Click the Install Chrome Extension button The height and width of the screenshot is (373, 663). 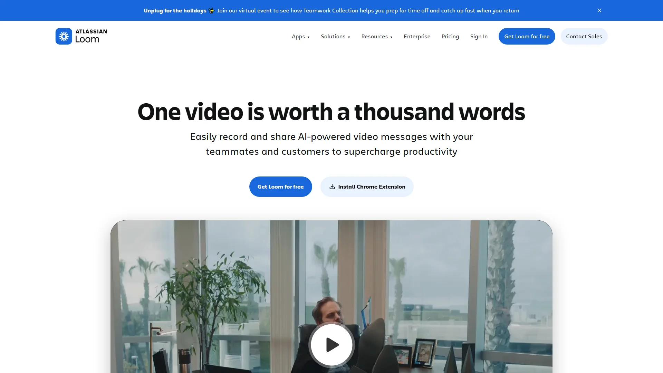click(371, 186)
